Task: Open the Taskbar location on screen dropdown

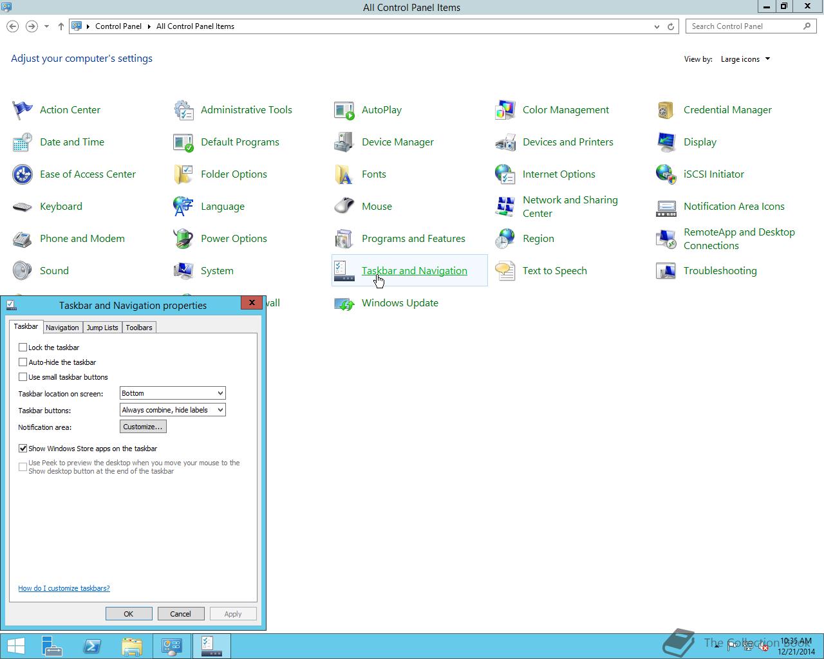Action: [173, 393]
